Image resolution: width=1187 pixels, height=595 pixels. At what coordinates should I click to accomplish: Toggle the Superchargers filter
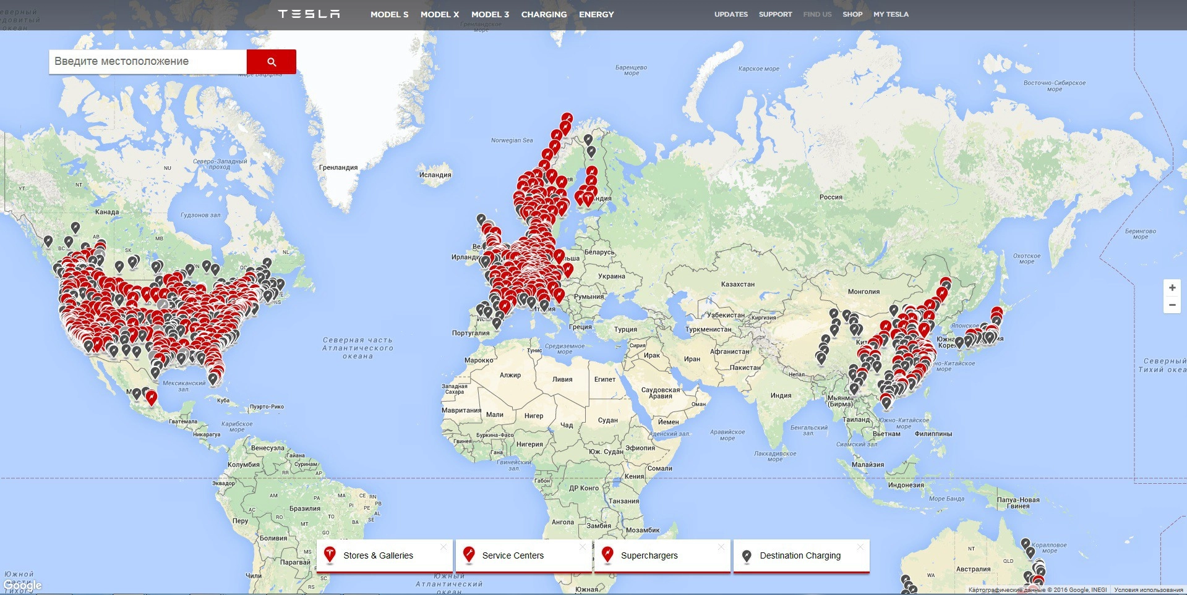(x=649, y=555)
